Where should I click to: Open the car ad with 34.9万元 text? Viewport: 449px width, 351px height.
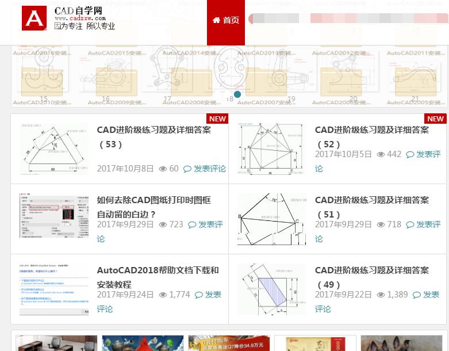pos(229,343)
